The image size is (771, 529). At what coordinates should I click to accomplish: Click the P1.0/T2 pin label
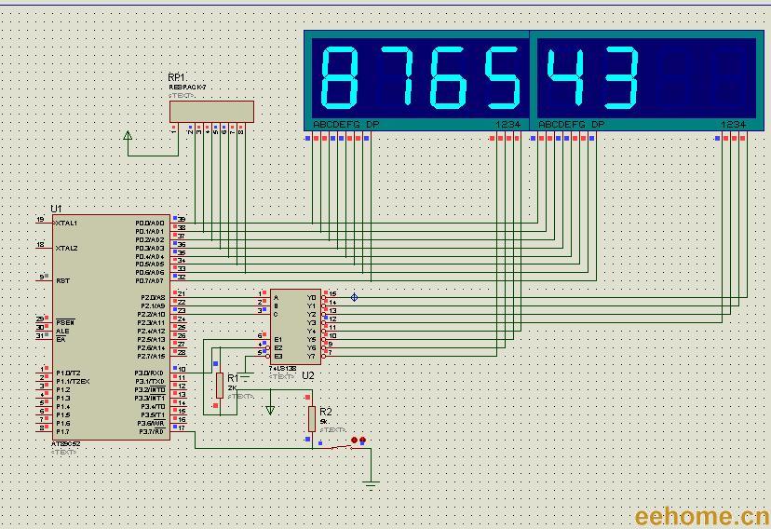pos(68,373)
